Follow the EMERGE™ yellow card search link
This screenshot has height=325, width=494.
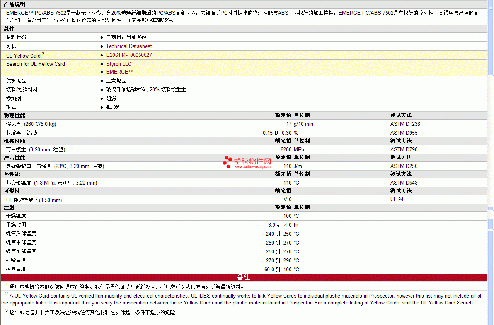tap(119, 72)
